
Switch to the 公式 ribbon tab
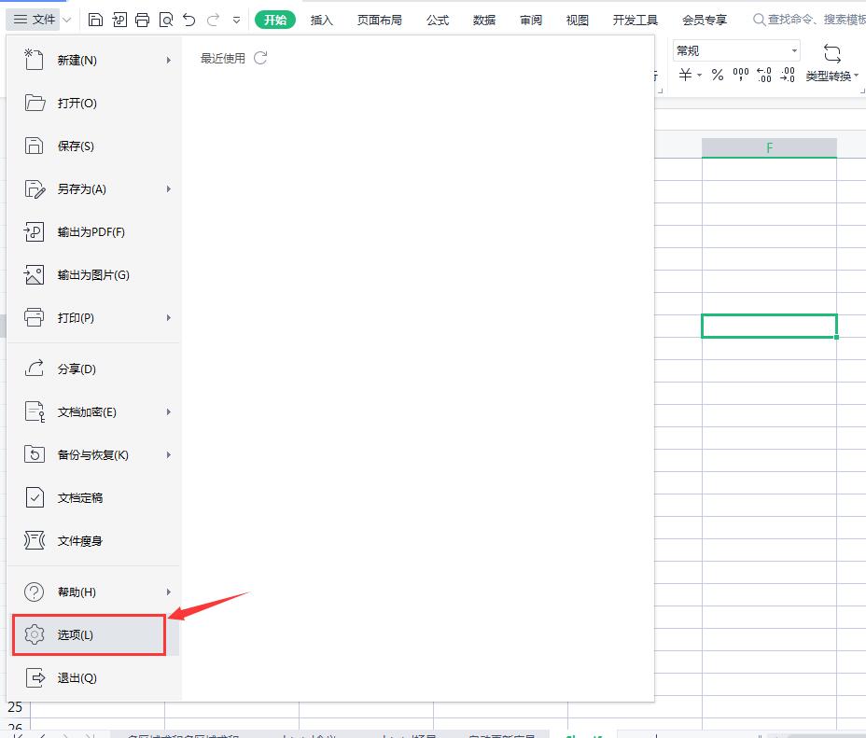pos(438,21)
